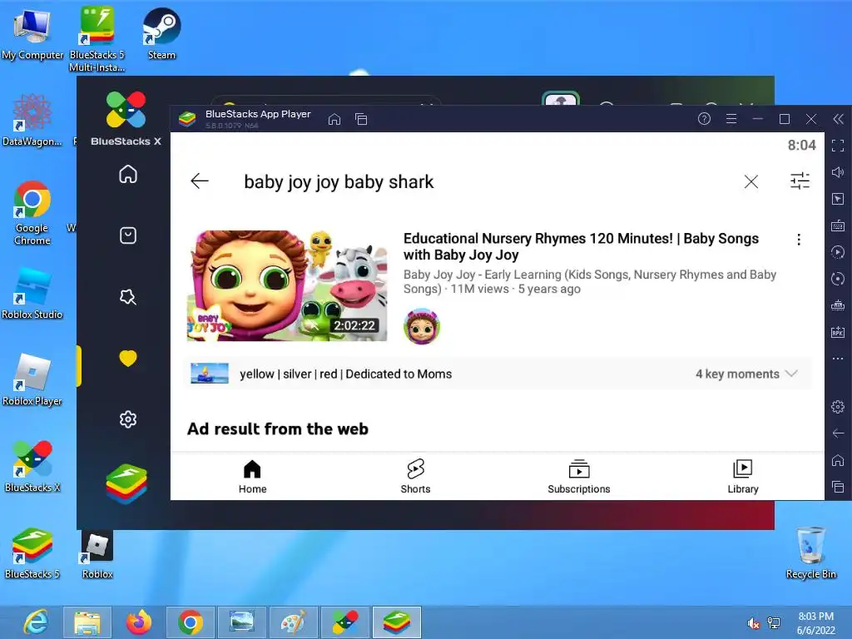Collapse the BlueStacks side toolbar with double arrows
The width and height of the screenshot is (852, 639).
tap(839, 119)
